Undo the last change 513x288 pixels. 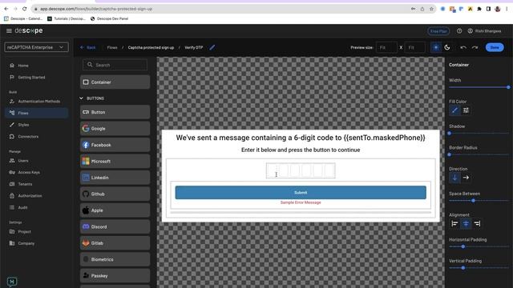click(x=463, y=48)
